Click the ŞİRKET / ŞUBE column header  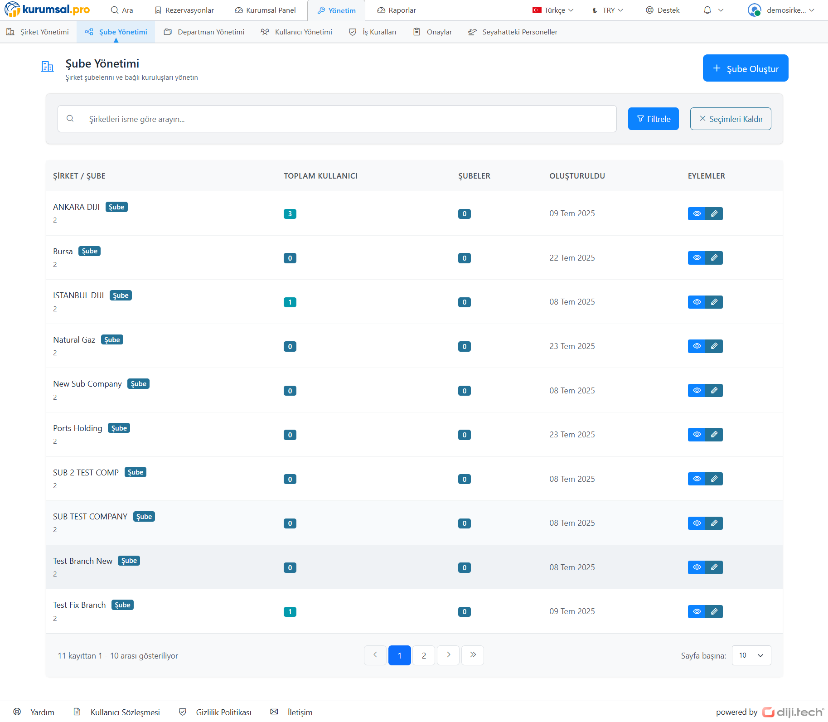[x=79, y=176]
